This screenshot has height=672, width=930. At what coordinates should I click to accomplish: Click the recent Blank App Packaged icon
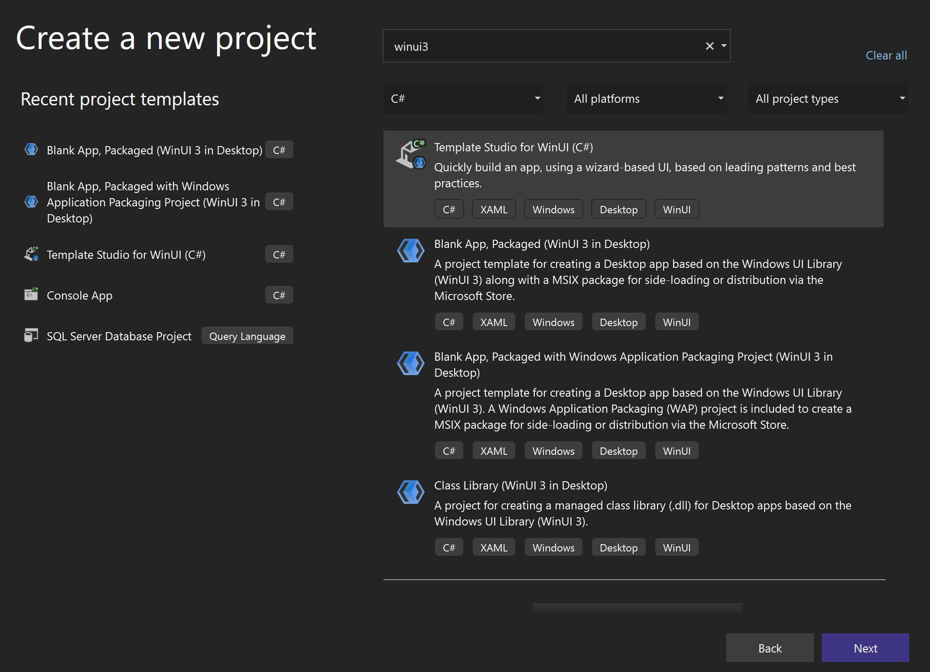pyautogui.click(x=31, y=150)
